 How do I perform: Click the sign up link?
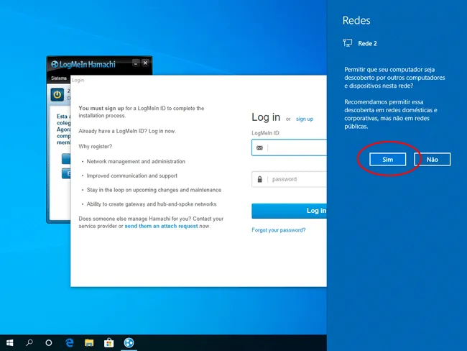click(305, 119)
